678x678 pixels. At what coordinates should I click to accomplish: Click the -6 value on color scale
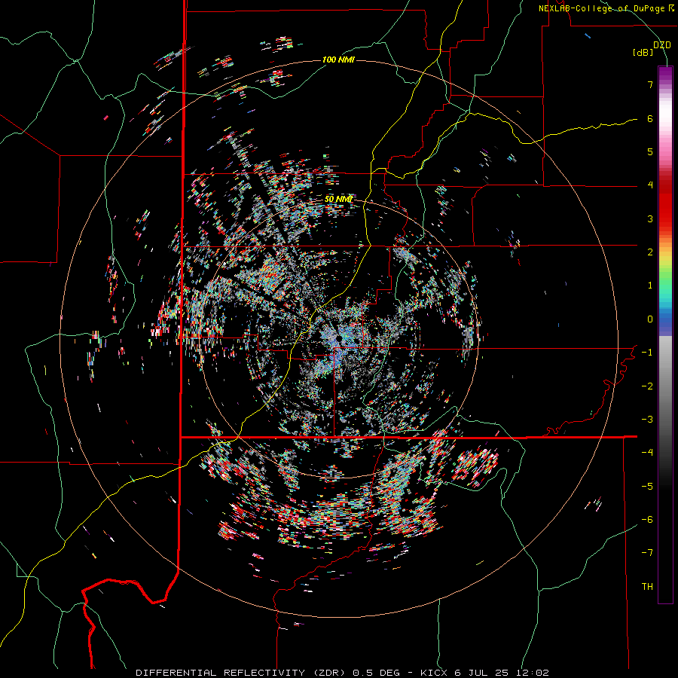(647, 520)
